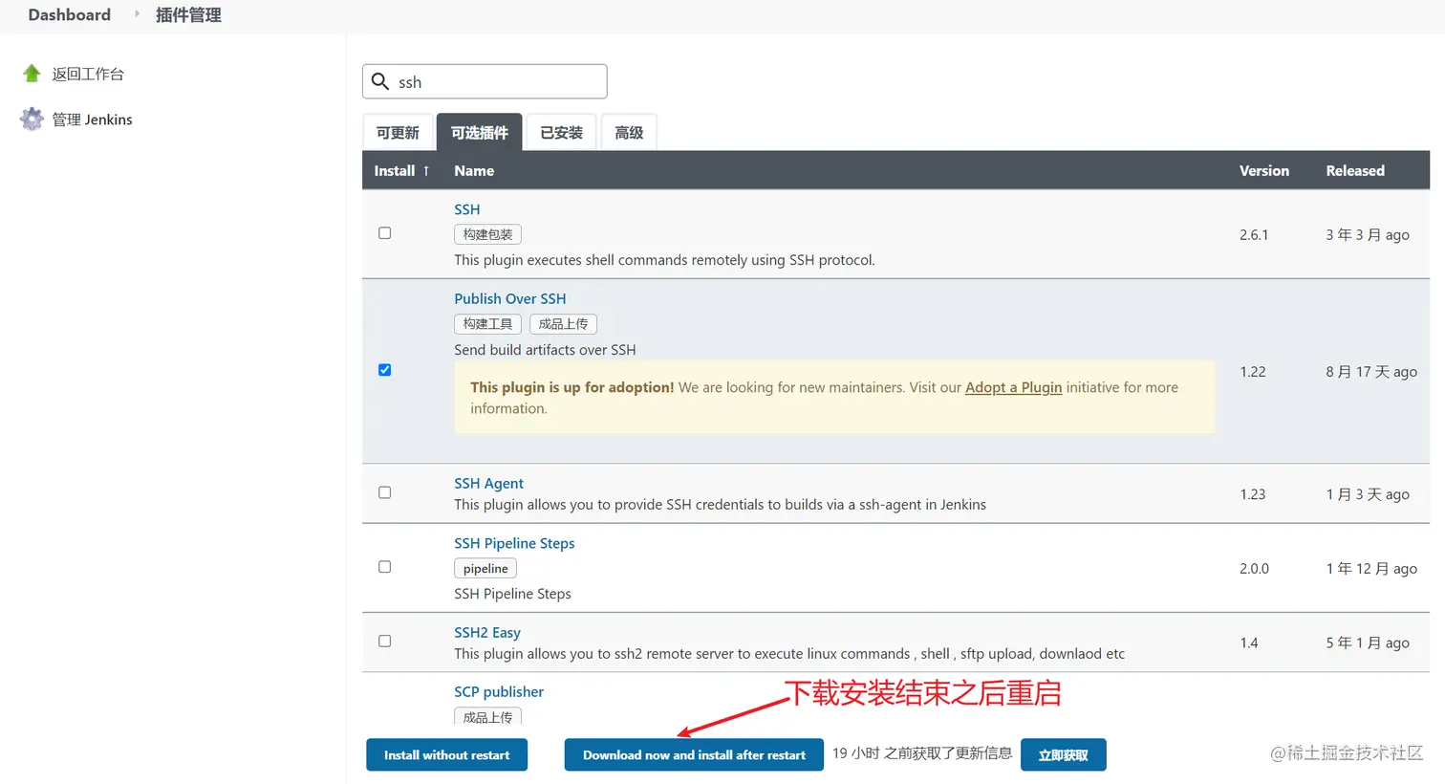
Task: Sort by the Released column header
Action: click(1355, 171)
